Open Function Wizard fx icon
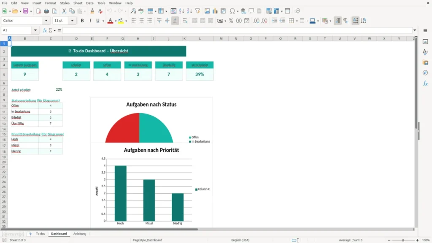This screenshot has width=432, height=243. tap(45, 30)
